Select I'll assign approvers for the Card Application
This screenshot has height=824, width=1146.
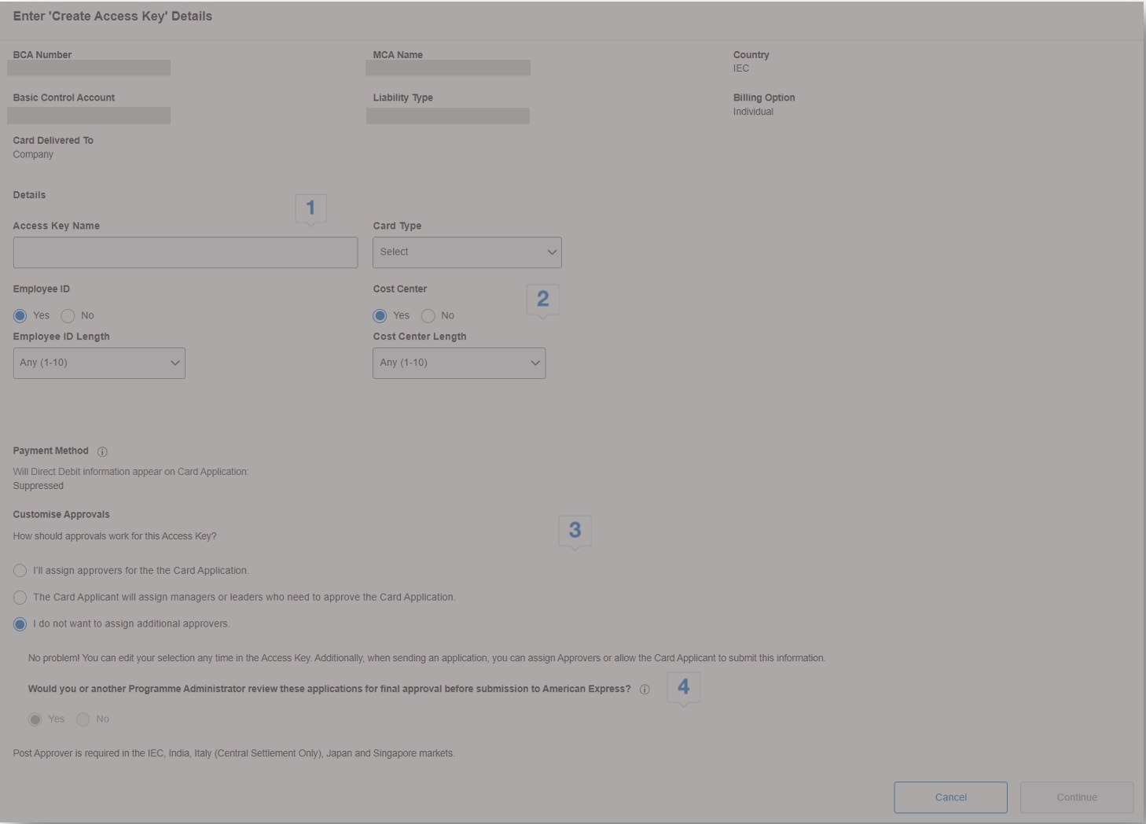pos(19,570)
